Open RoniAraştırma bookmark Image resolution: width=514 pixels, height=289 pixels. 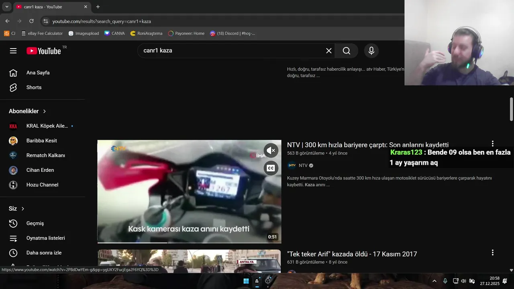146,33
